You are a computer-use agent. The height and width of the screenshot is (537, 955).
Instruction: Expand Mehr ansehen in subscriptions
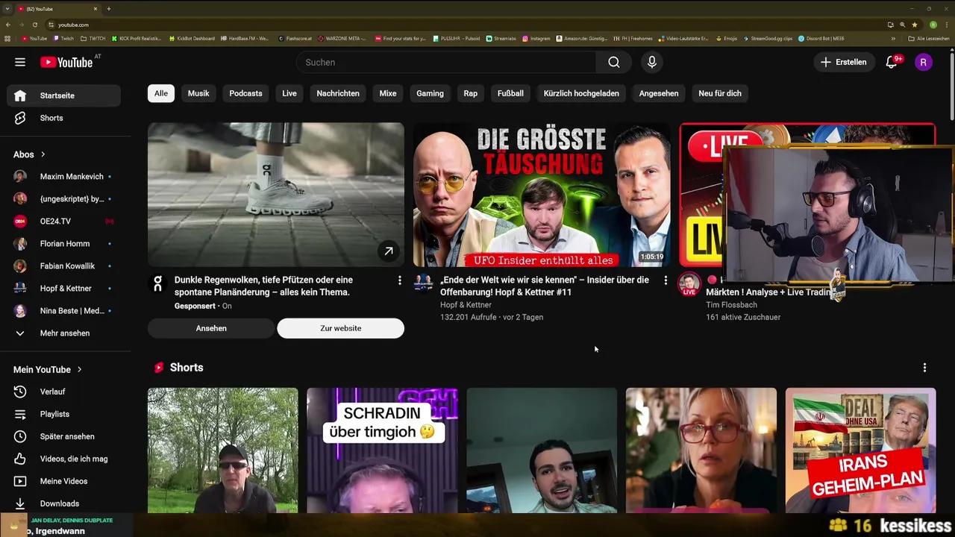coord(63,333)
